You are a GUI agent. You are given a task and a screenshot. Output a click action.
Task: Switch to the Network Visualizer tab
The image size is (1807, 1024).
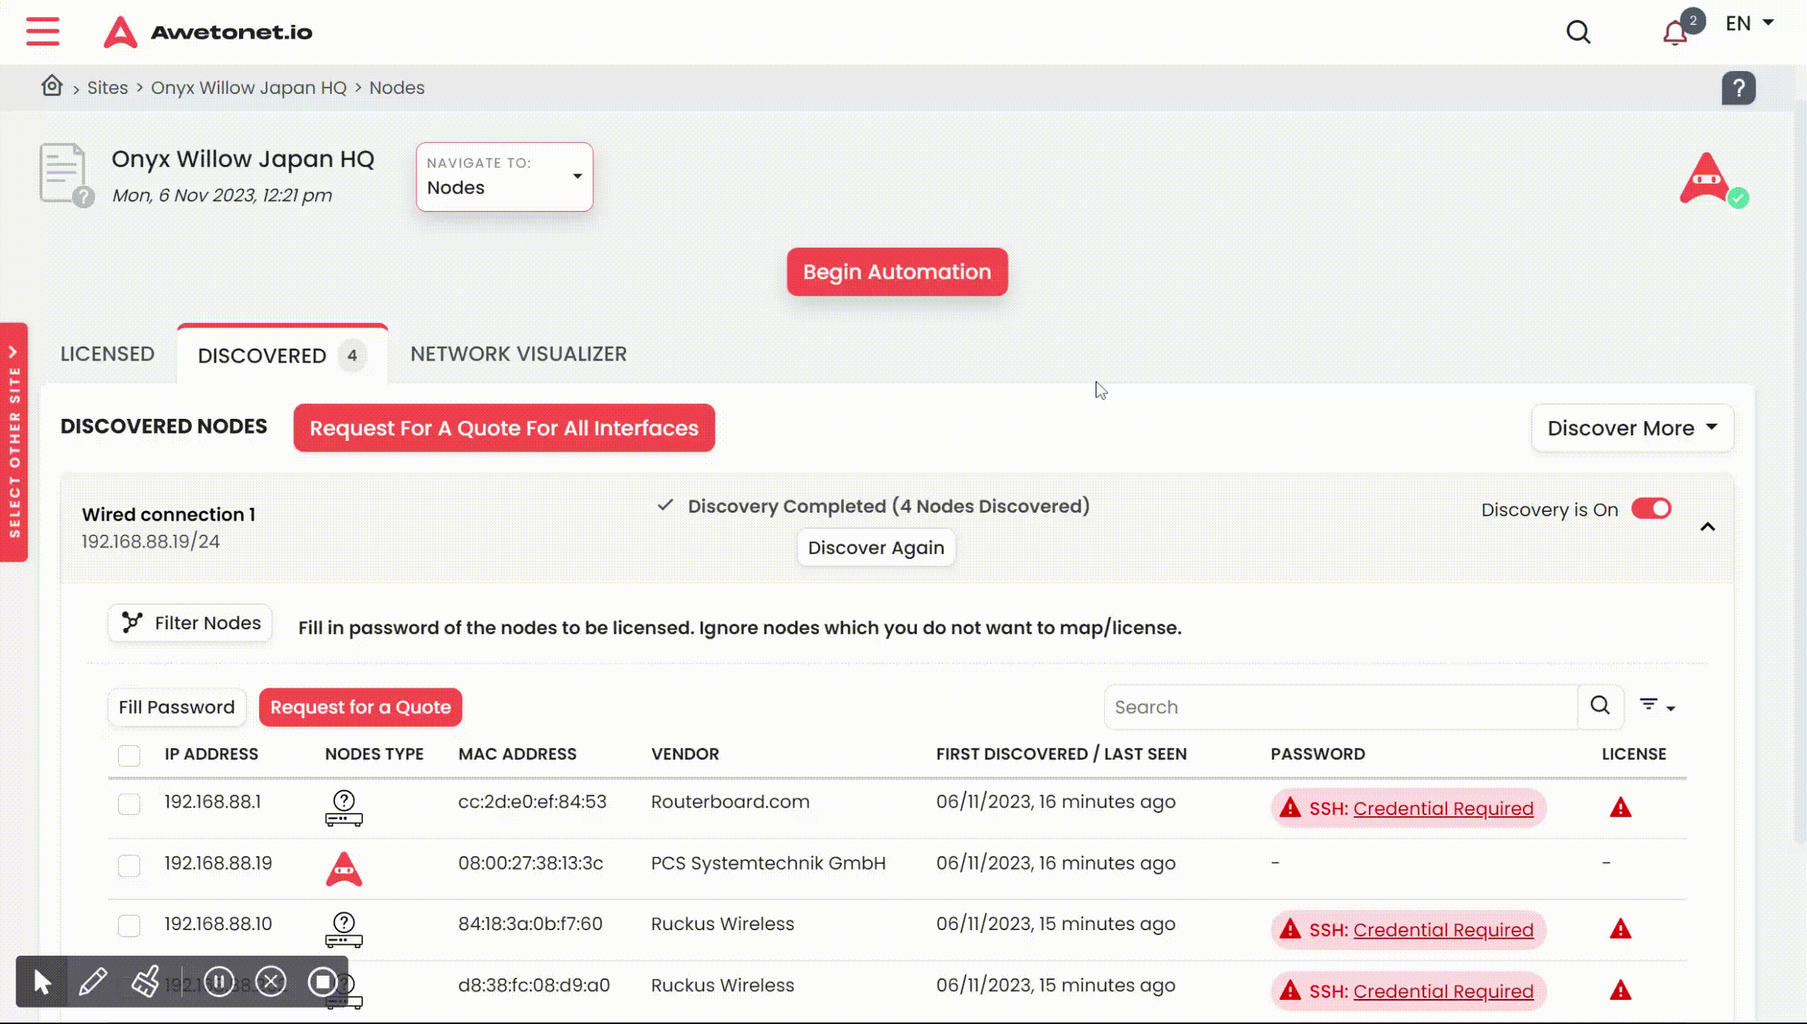[519, 353]
